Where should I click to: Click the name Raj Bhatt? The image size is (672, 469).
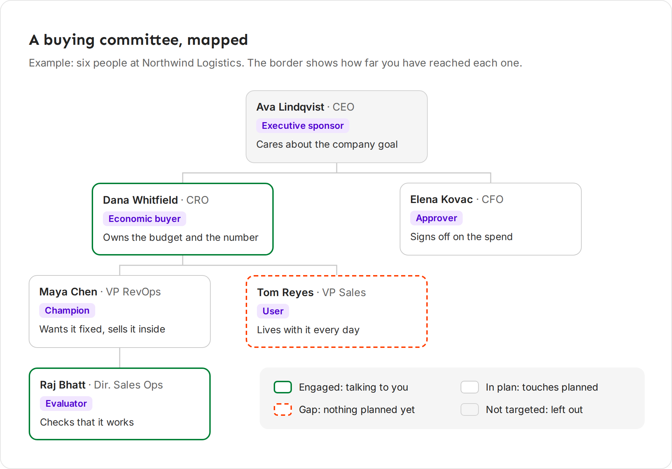pyautogui.click(x=63, y=385)
